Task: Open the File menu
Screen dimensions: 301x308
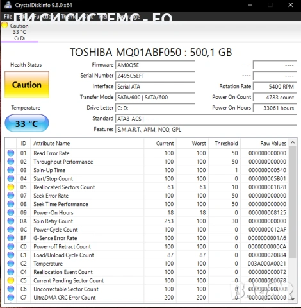Action: [x=8, y=17]
